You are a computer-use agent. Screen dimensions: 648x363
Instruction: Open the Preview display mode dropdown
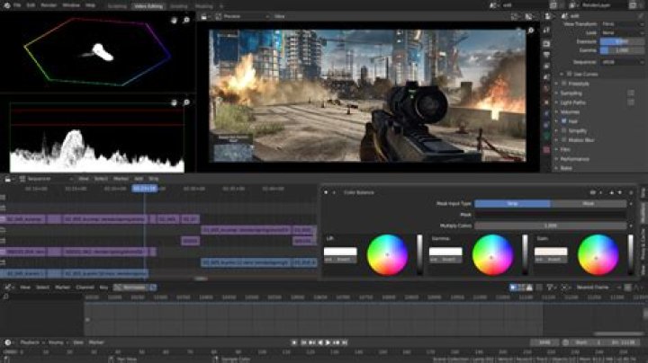coord(242,16)
